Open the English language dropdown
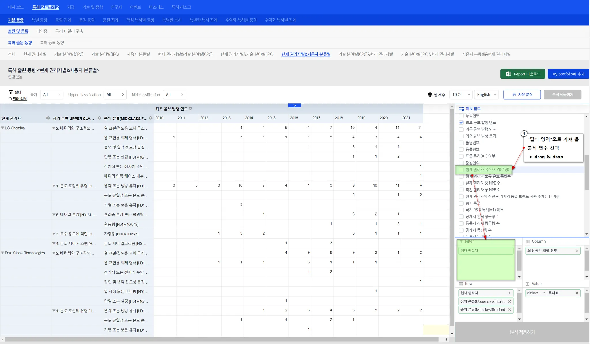 click(486, 94)
